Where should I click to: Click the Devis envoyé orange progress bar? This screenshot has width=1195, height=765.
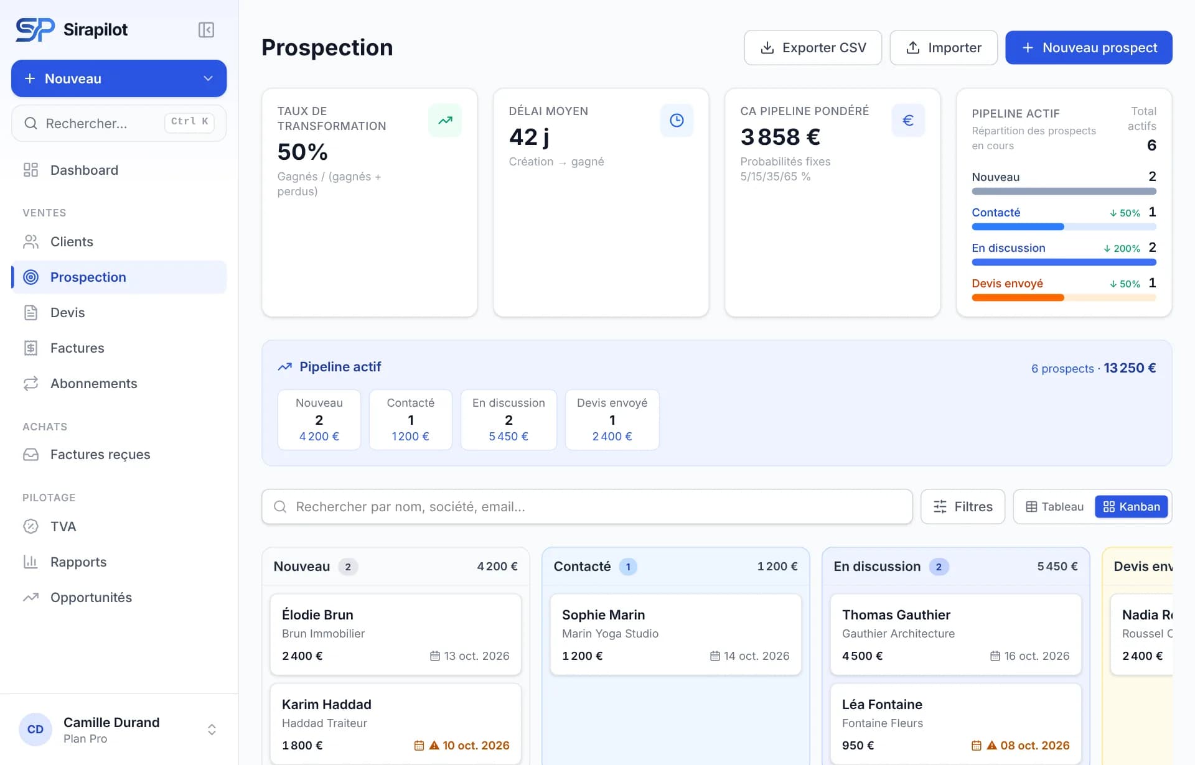1064,298
